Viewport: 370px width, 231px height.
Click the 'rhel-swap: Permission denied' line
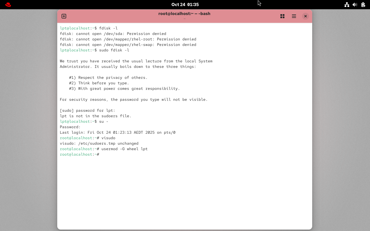[128, 45]
